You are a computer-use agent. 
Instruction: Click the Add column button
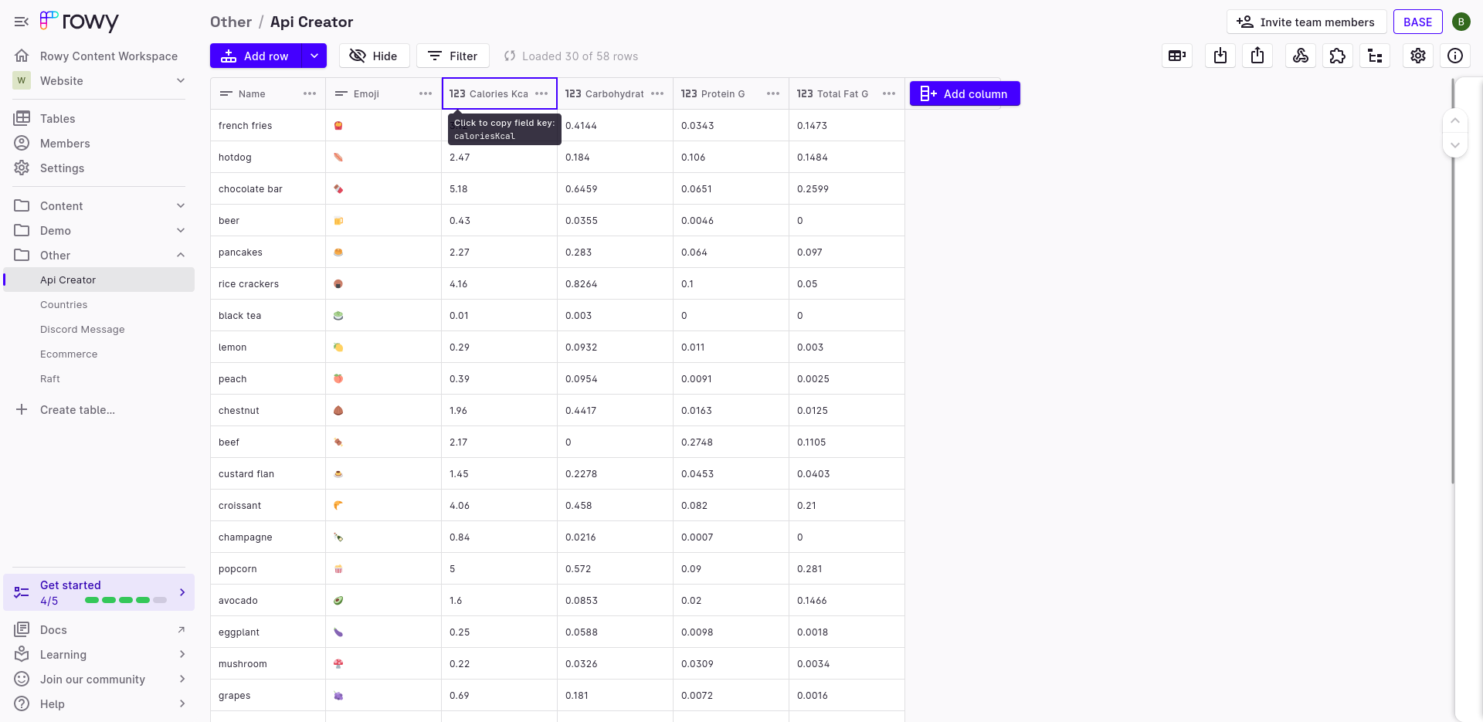(964, 93)
